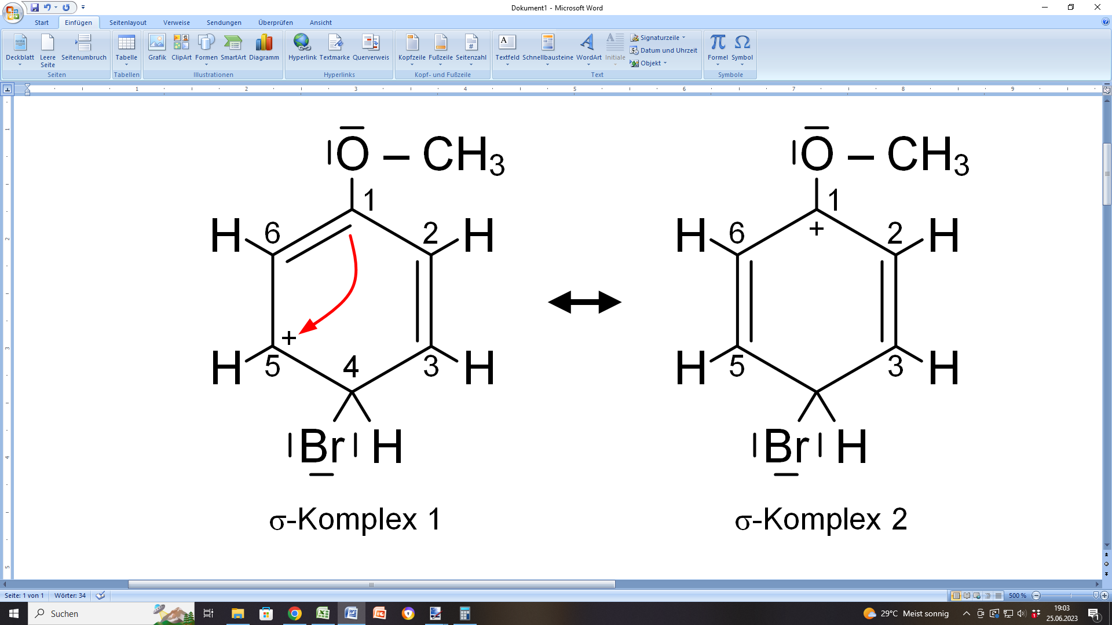Open the Seitenzahl page number menu
Screen dimensions: 1112x625
click(471, 50)
